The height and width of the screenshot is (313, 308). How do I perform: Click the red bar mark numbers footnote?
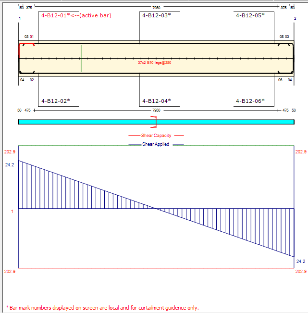pos(102,308)
